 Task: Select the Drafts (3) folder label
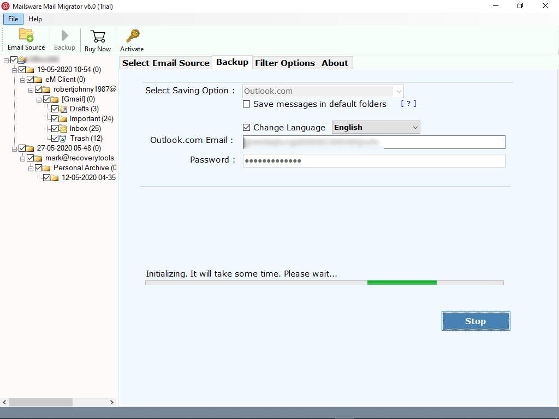pos(84,109)
